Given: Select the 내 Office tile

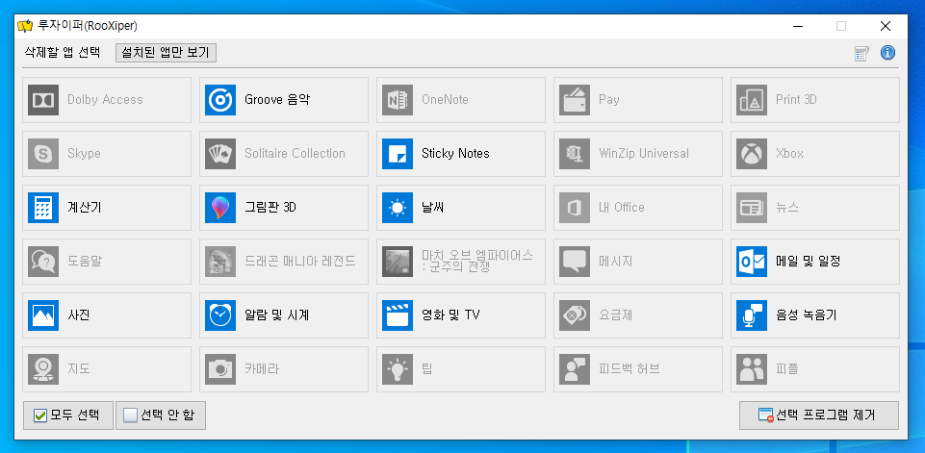Looking at the screenshot, I should [638, 208].
